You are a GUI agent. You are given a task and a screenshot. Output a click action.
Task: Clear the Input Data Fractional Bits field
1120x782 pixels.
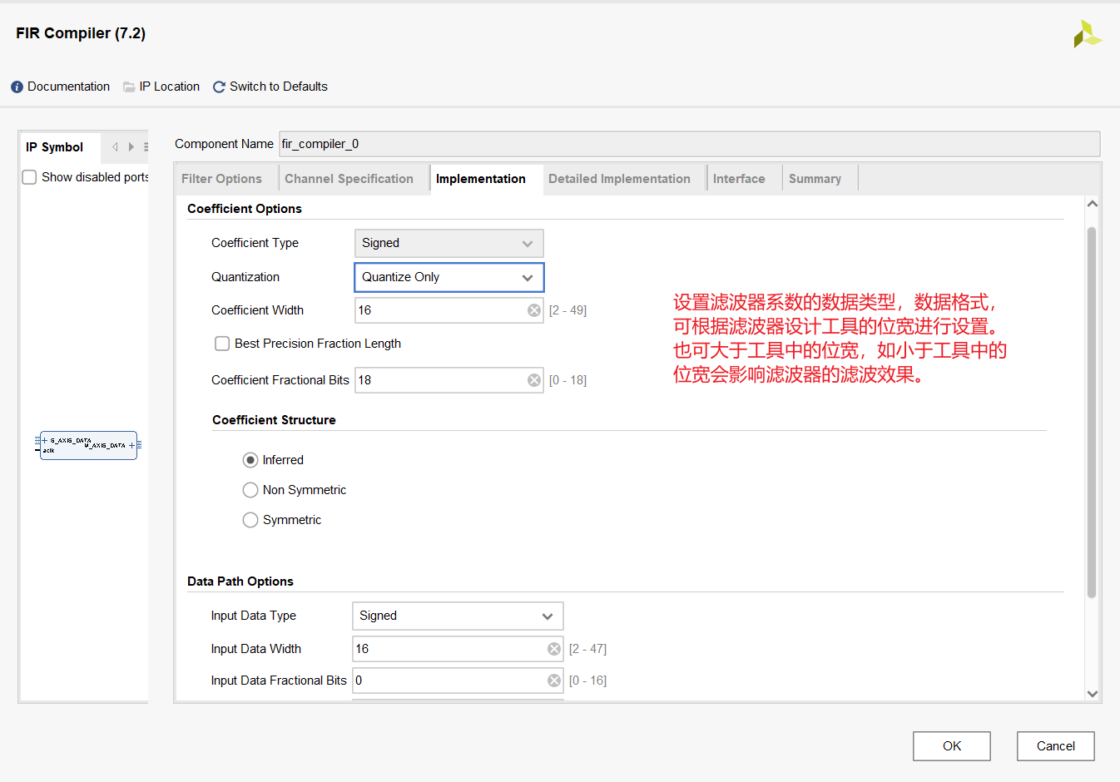coord(554,681)
